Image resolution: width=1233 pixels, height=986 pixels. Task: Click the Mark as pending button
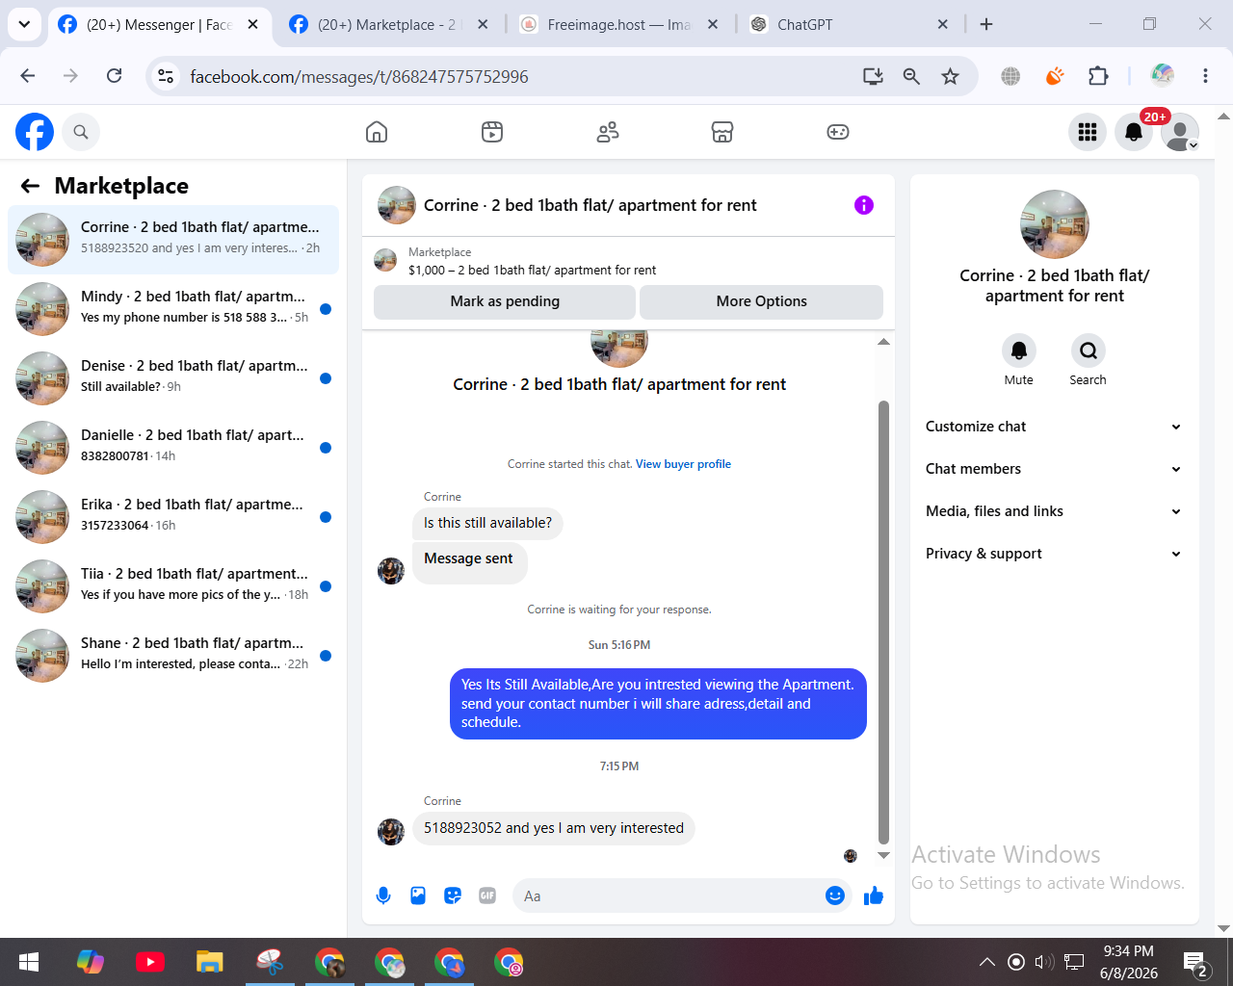point(505,301)
